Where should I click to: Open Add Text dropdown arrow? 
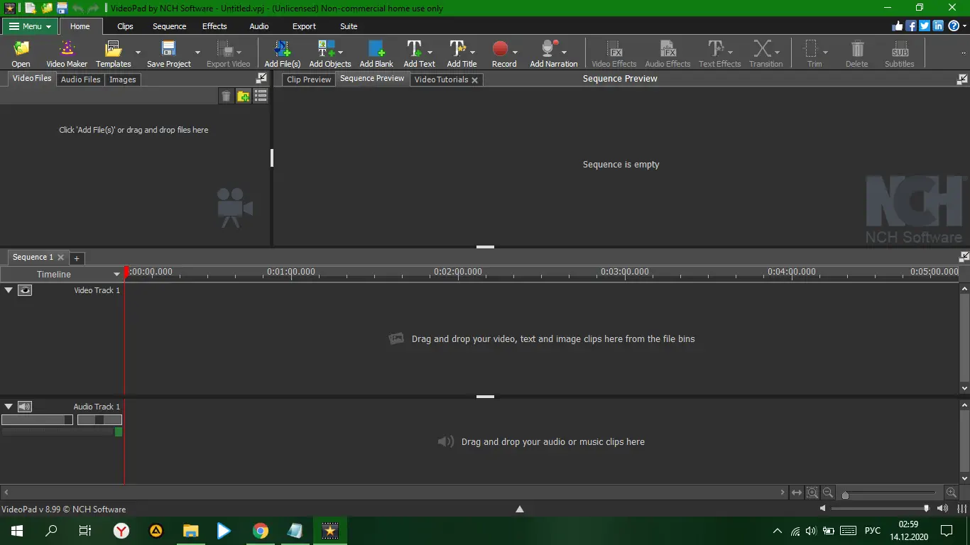(x=430, y=53)
